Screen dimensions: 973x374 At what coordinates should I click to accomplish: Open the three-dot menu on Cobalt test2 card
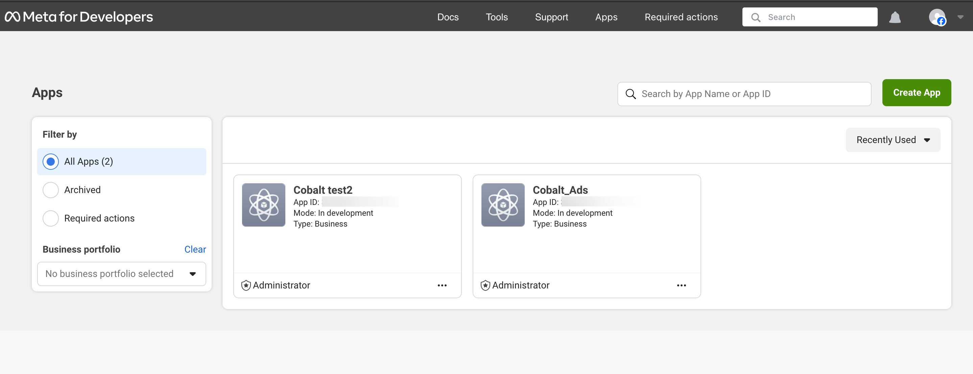click(x=442, y=285)
